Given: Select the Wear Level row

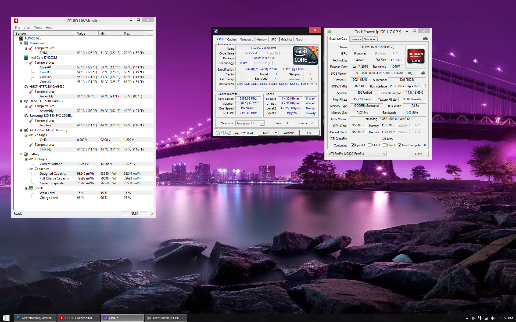Looking at the screenshot, I should click(x=83, y=193).
